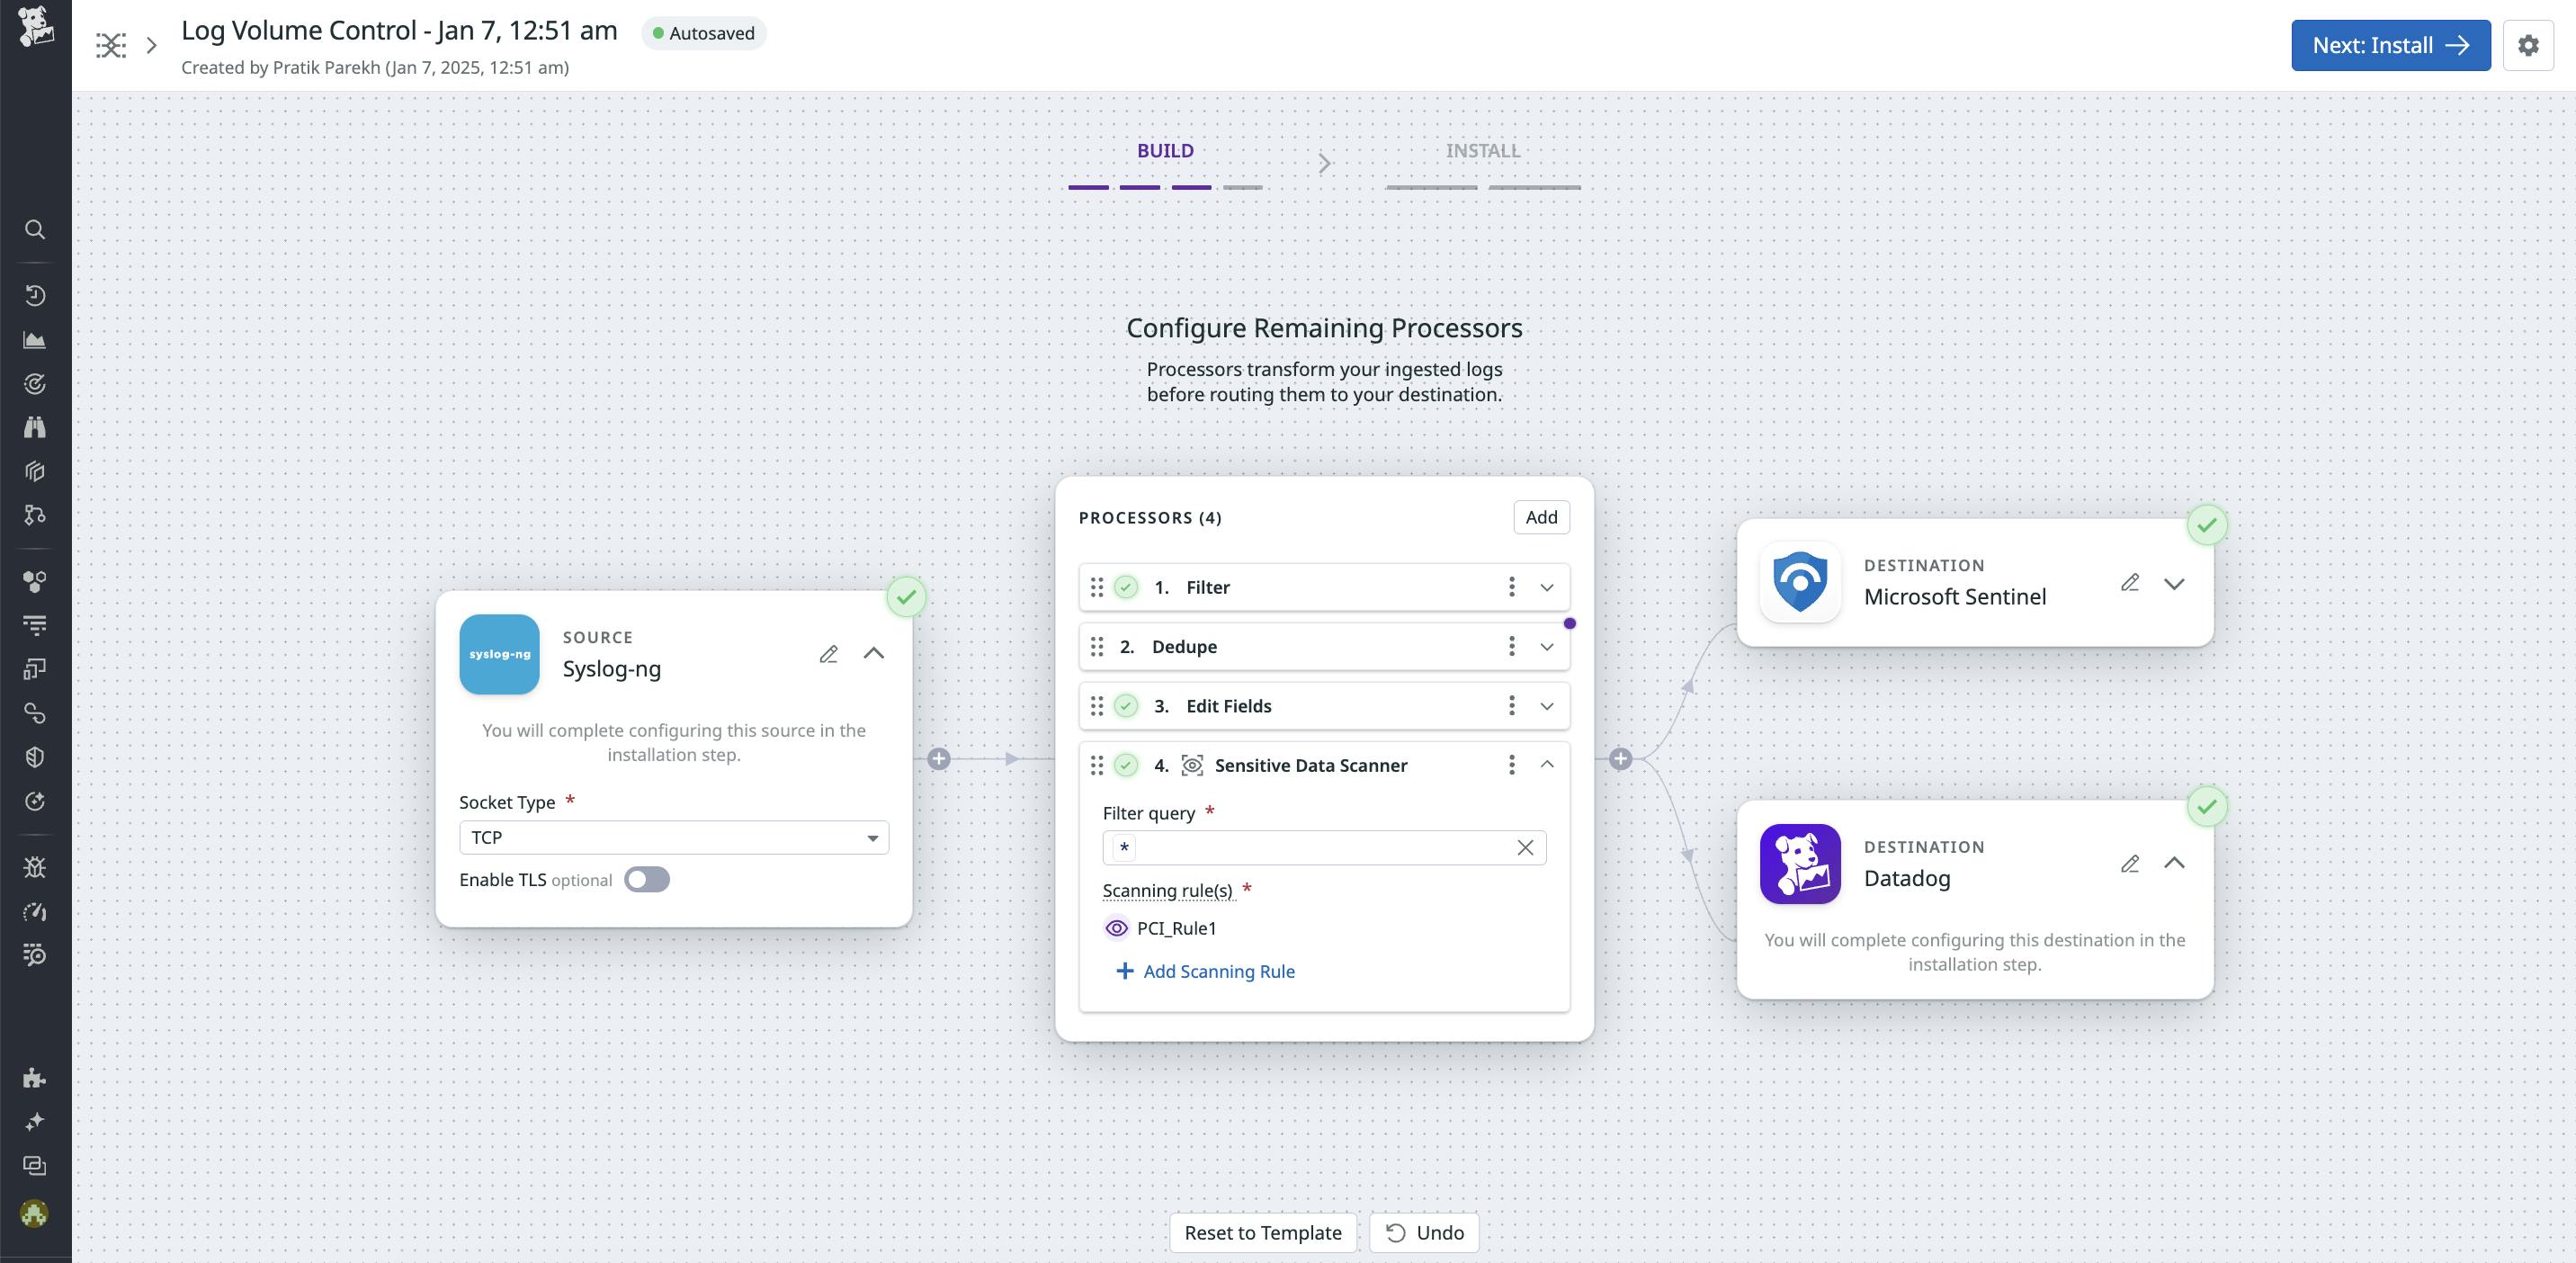This screenshot has height=1263, width=2576.
Task: Select the security shield icon in sidebar
Action: 35,756
